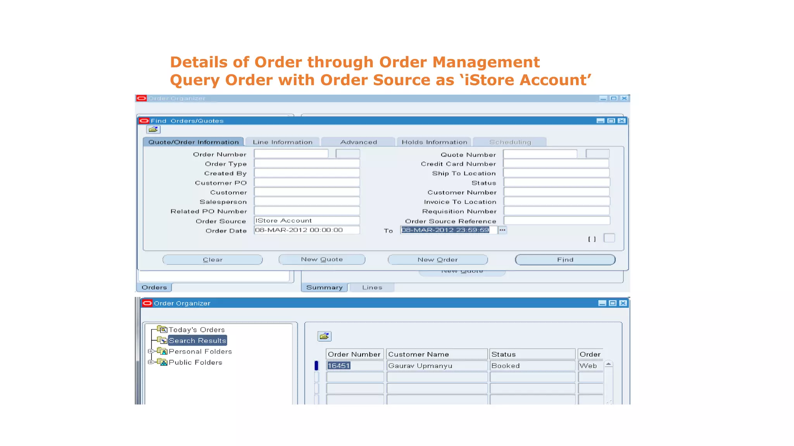794x446 pixels.
Task: Select Public Folders label in the tree
Action: point(195,362)
